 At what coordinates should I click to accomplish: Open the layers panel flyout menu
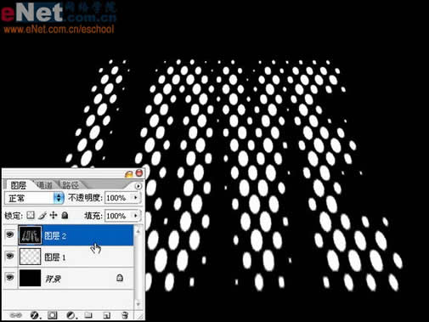(x=138, y=186)
